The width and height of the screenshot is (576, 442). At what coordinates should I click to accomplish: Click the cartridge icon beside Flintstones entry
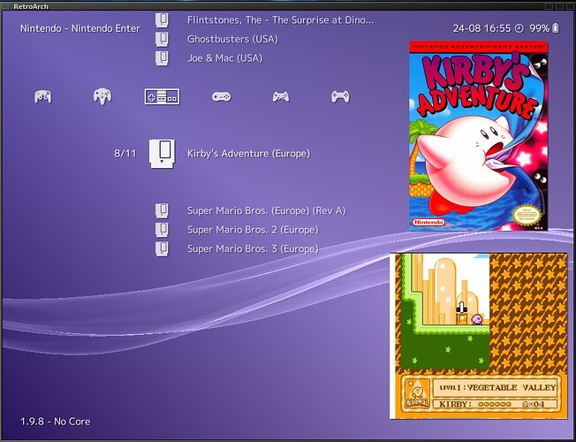click(162, 20)
